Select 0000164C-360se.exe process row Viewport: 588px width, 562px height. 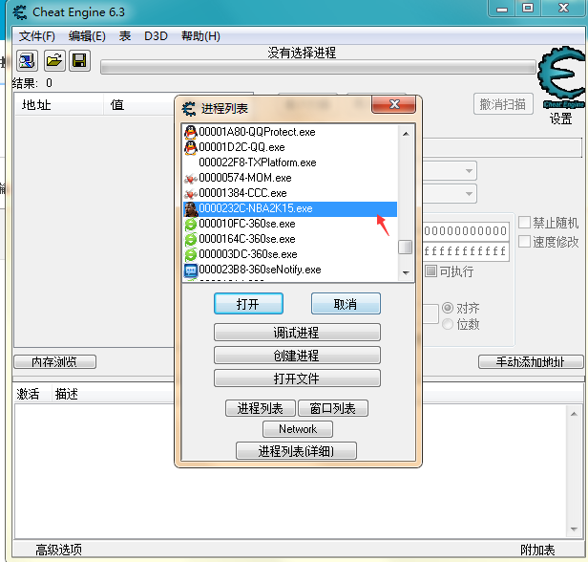tap(290, 240)
